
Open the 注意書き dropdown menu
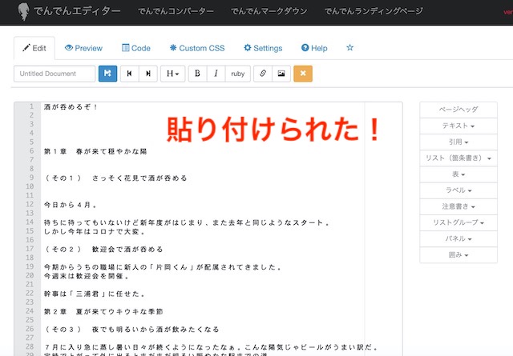coord(458,206)
